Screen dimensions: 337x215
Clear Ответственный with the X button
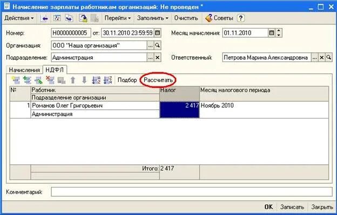[322, 58]
